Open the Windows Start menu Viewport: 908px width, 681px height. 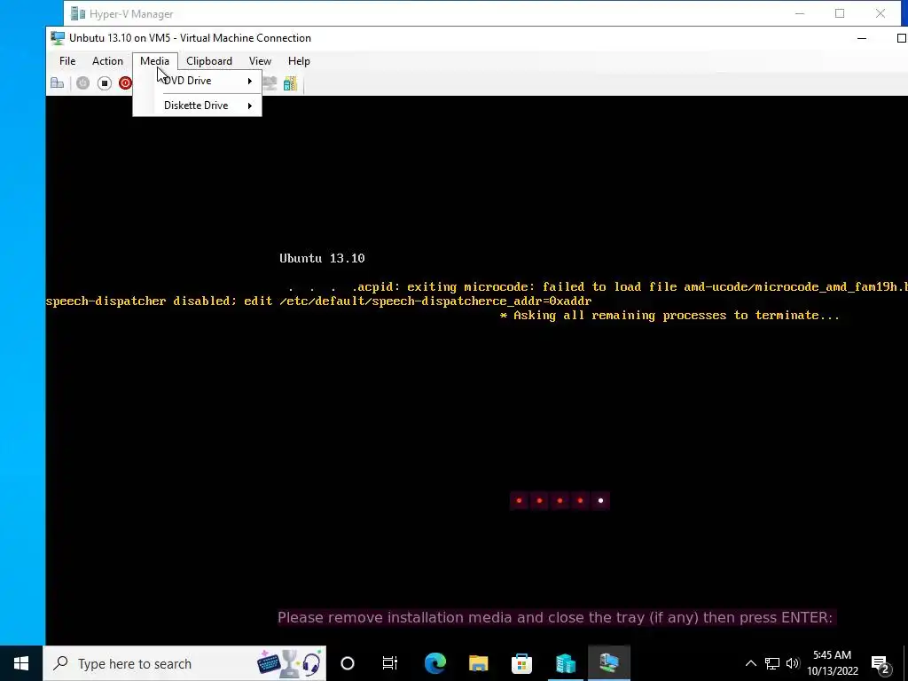coord(21,663)
